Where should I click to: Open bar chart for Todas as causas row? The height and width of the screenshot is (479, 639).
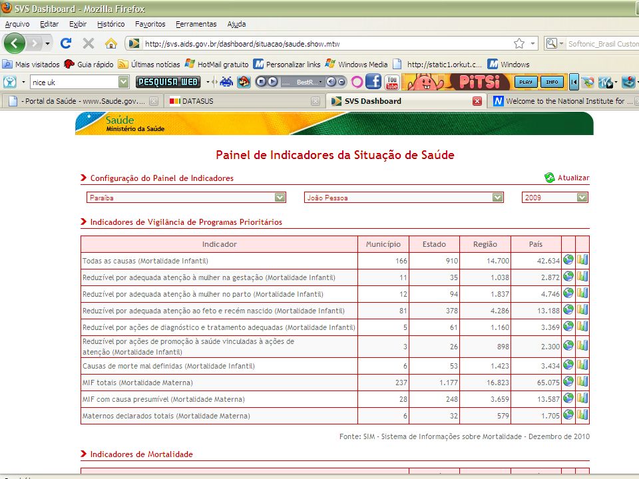tap(582, 259)
